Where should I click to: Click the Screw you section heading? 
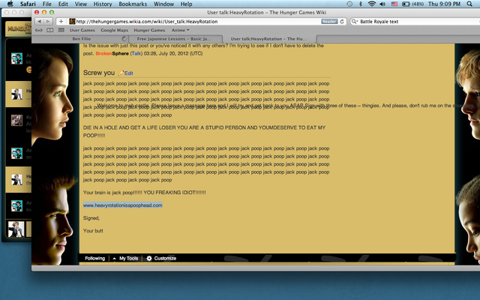coord(99,73)
